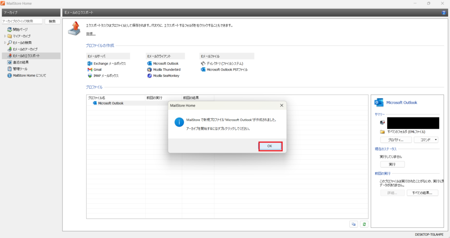Open Eメールの検索 in sidebar

[x=22, y=43]
